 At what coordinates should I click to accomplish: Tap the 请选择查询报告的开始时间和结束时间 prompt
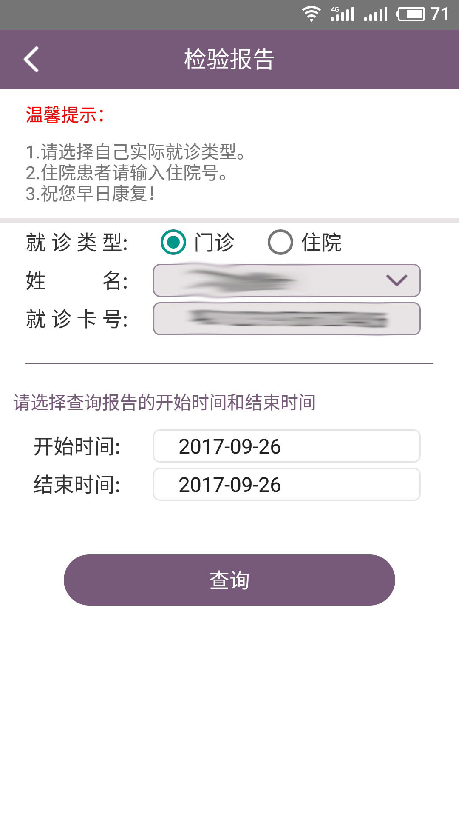click(x=164, y=402)
